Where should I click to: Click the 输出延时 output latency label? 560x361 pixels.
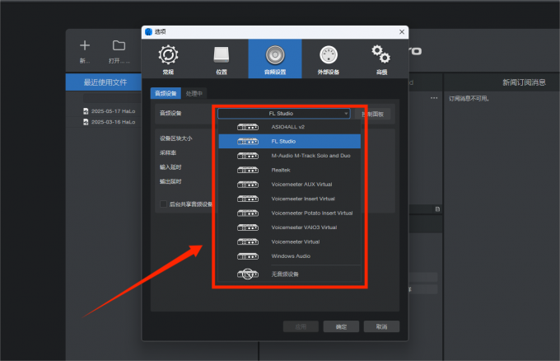tap(170, 181)
